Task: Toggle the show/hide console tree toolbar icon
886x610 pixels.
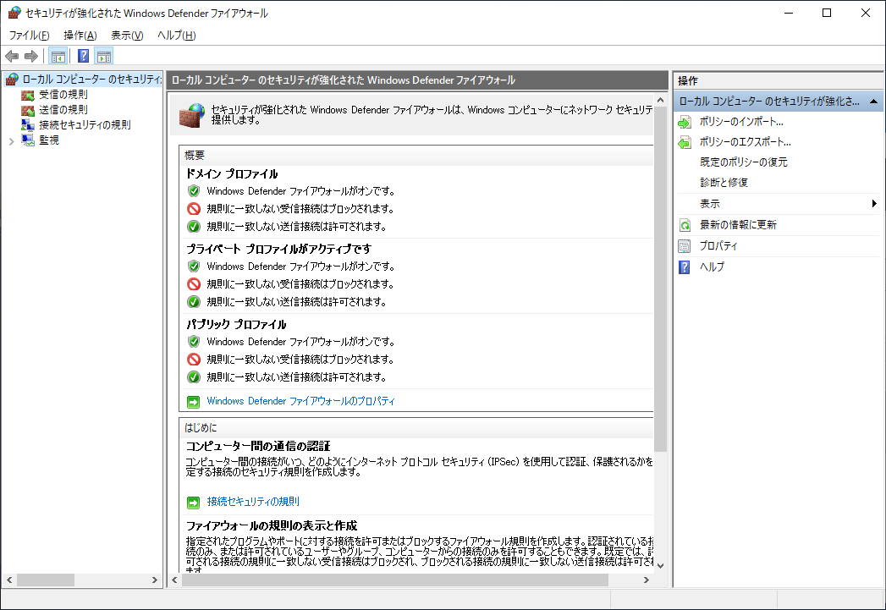Action: [58, 56]
